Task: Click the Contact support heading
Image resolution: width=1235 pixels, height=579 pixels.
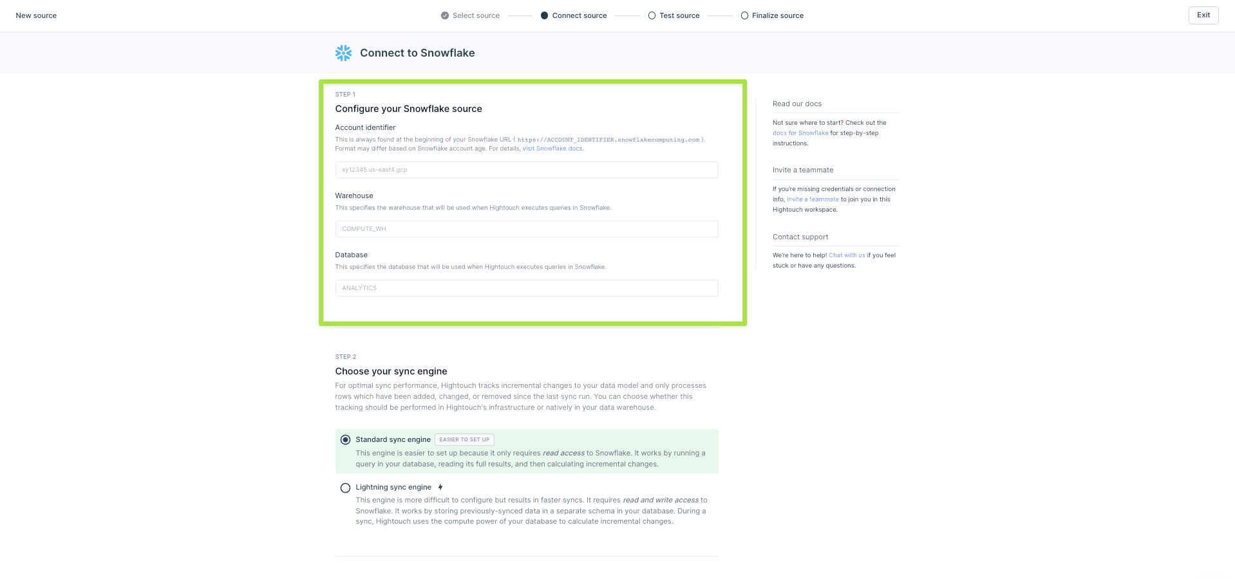Action: tap(800, 237)
